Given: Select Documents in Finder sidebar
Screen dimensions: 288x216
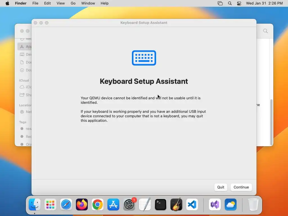Looking at the screenshot, I should [x=25, y=62].
